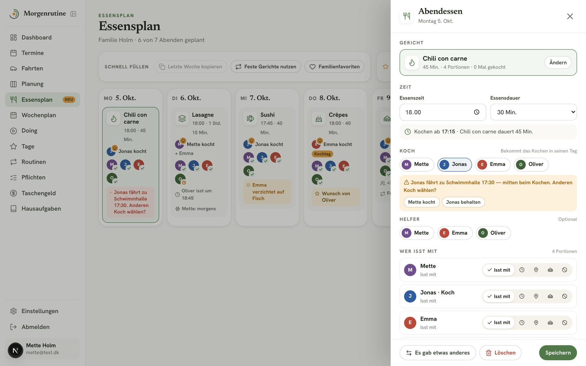Viewport: 586px width, 366px height.
Task: Open Einstellungen from the sidebar
Action: pos(42,311)
